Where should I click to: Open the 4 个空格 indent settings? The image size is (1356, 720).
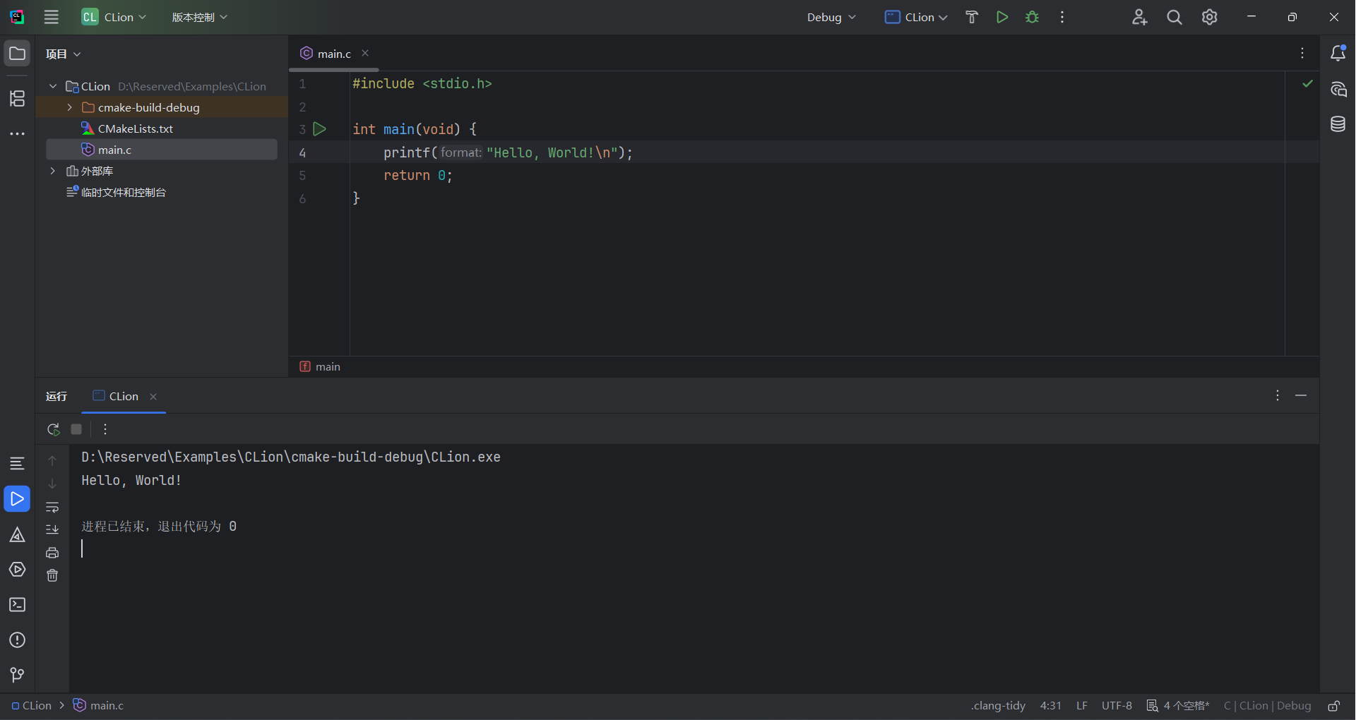tap(1178, 706)
